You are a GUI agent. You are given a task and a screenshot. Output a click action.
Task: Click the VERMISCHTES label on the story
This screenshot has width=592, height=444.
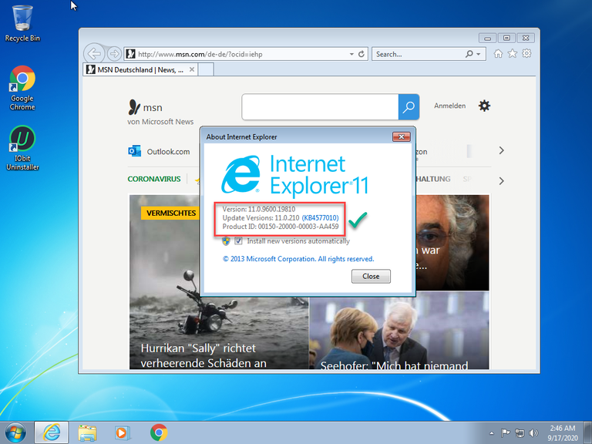[171, 213]
